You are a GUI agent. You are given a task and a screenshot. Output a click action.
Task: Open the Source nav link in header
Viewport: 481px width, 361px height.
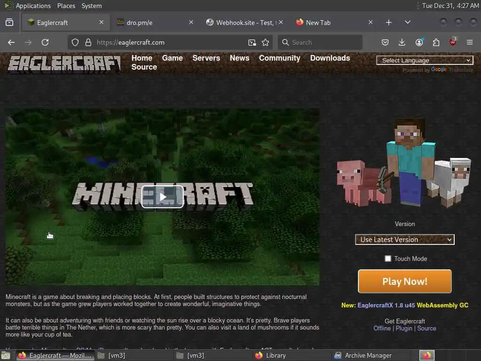(144, 67)
